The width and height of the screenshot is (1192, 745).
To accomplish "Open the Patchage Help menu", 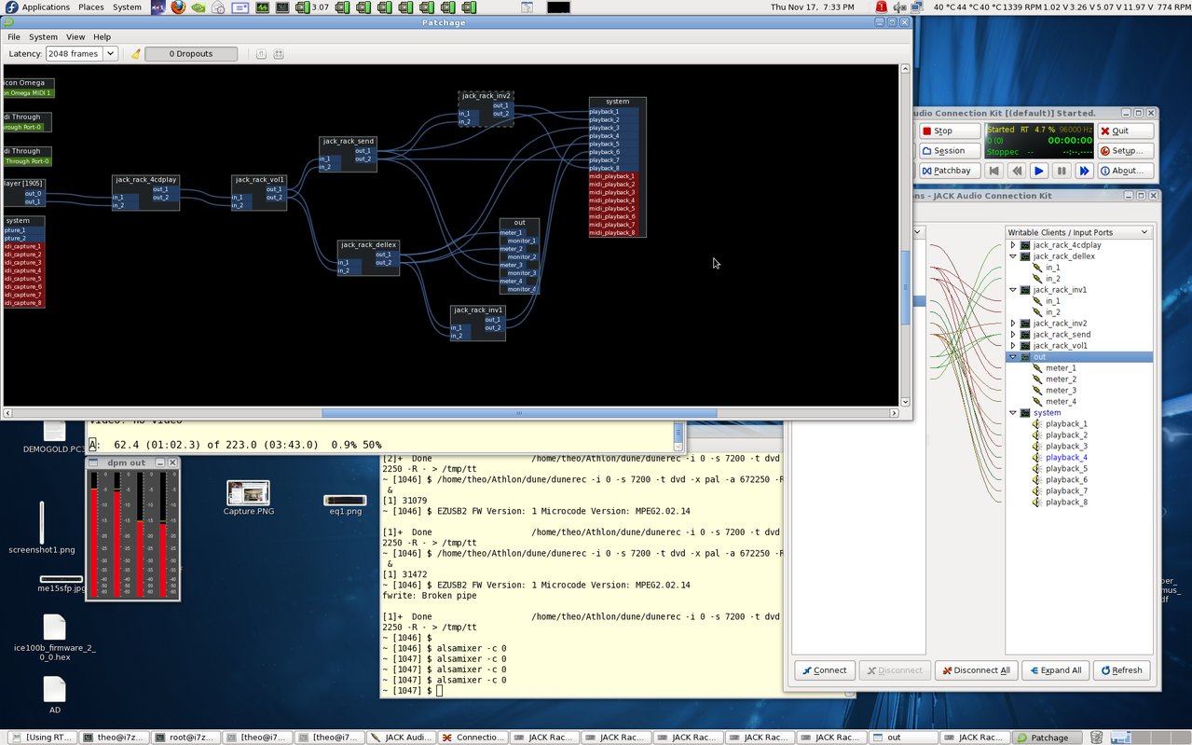I will pos(102,37).
